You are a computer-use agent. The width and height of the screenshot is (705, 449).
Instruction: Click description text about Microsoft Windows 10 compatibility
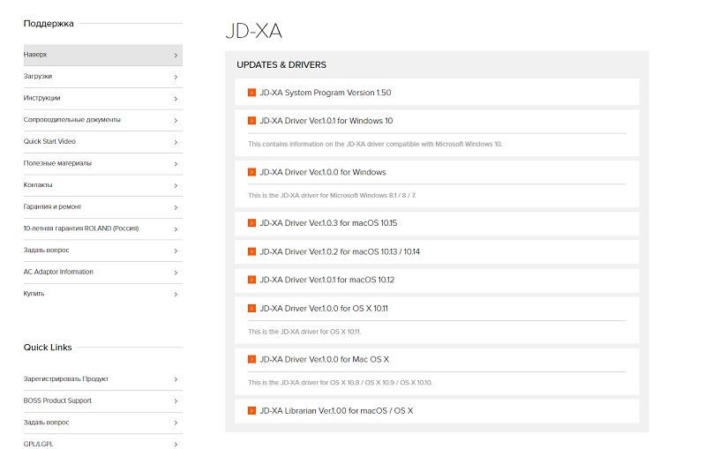point(375,145)
